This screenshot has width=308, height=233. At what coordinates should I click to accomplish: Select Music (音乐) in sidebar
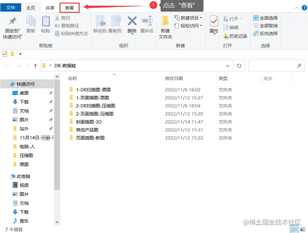click(24, 221)
